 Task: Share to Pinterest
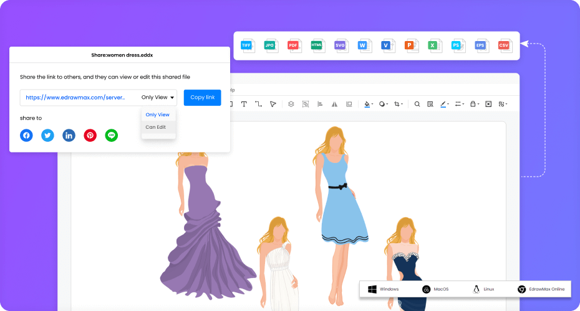tap(90, 136)
